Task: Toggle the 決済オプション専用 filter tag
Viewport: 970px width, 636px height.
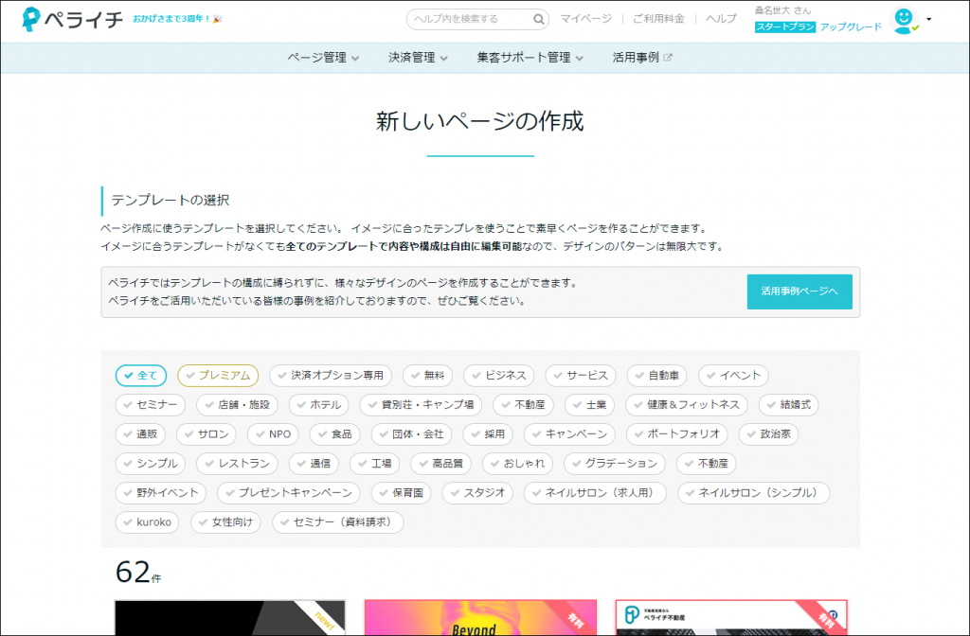Action: point(331,375)
